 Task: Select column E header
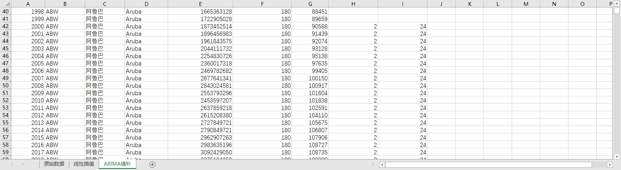(200, 4)
